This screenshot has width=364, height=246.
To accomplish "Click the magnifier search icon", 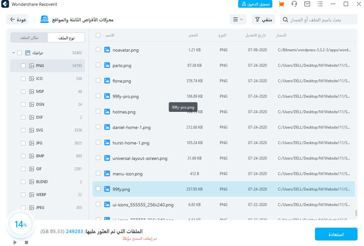I will coord(285,20).
